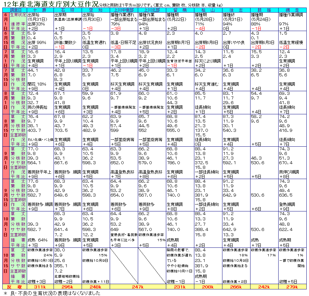Screen dimensions: 309x296
Task: Select the 莢伸び順調 cell
Action: pos(289,172)
